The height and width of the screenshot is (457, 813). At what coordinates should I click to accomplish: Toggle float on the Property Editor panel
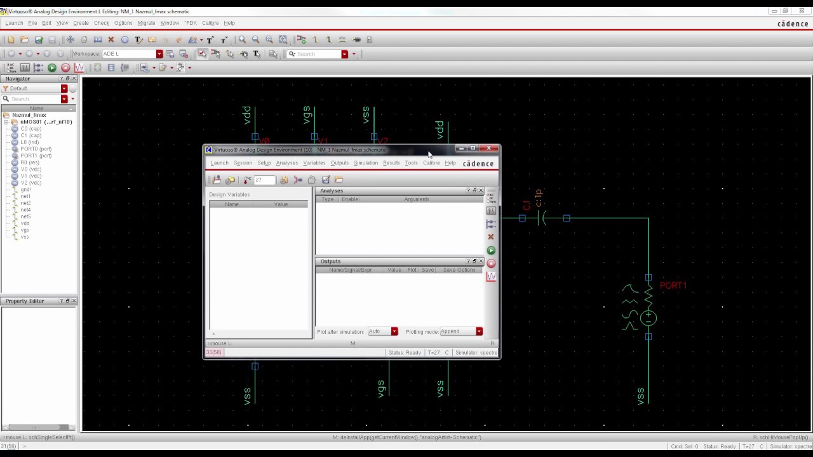click(x=67, y=301)
